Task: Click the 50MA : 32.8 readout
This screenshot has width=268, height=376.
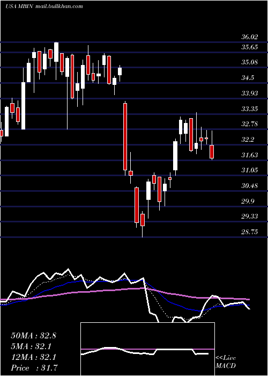Action: (33, 336)
